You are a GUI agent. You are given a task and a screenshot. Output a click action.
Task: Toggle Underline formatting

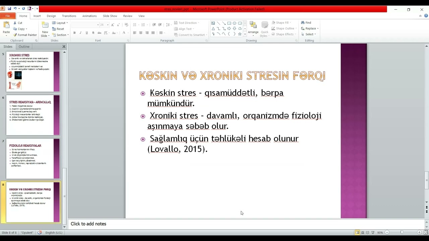(87, 33)
